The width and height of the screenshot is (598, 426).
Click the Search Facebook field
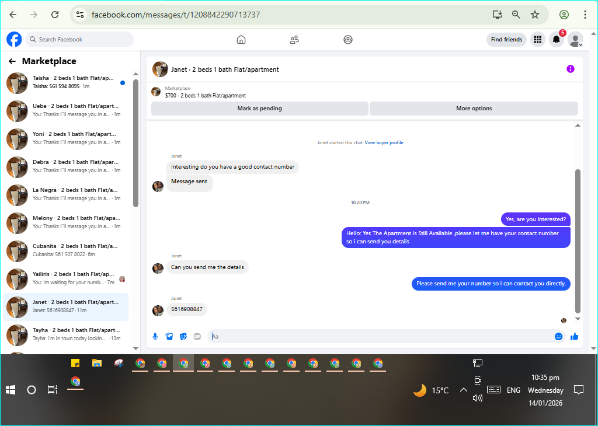(x=79, y=39)
